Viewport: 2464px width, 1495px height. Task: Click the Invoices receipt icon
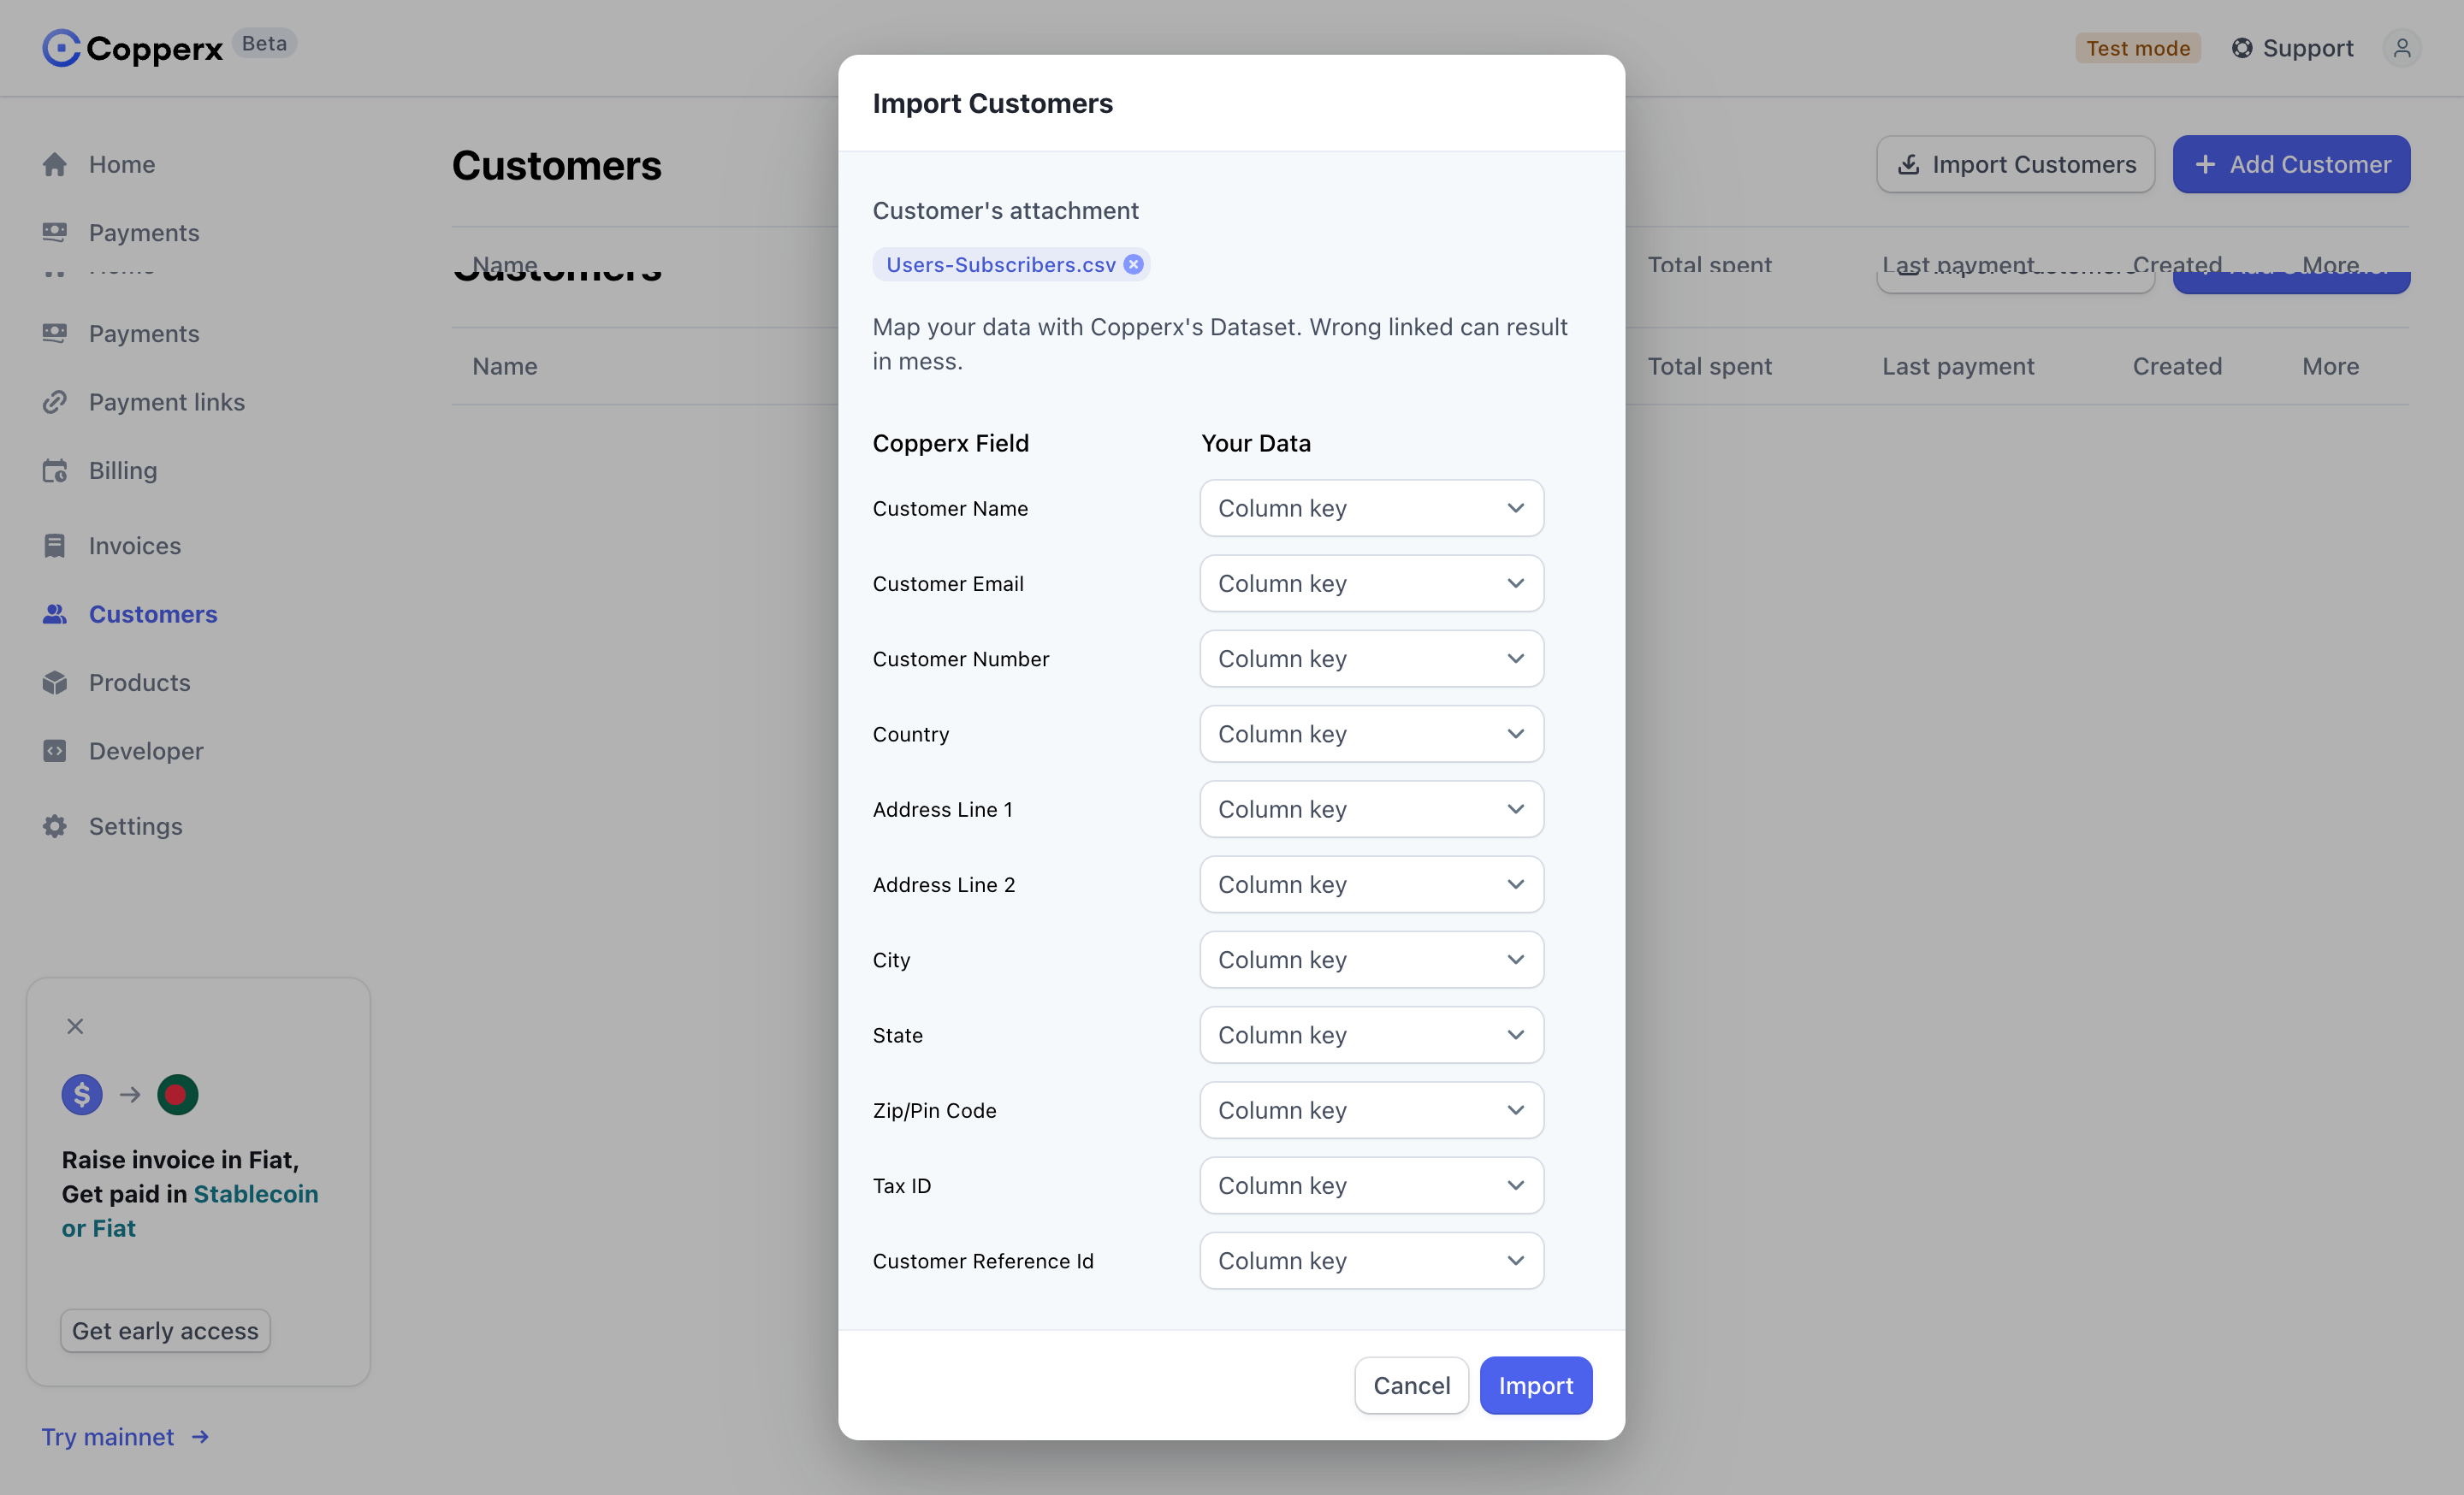(x=55, y=546)
